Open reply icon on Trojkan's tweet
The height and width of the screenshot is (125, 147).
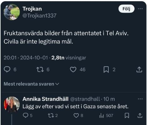7,70
